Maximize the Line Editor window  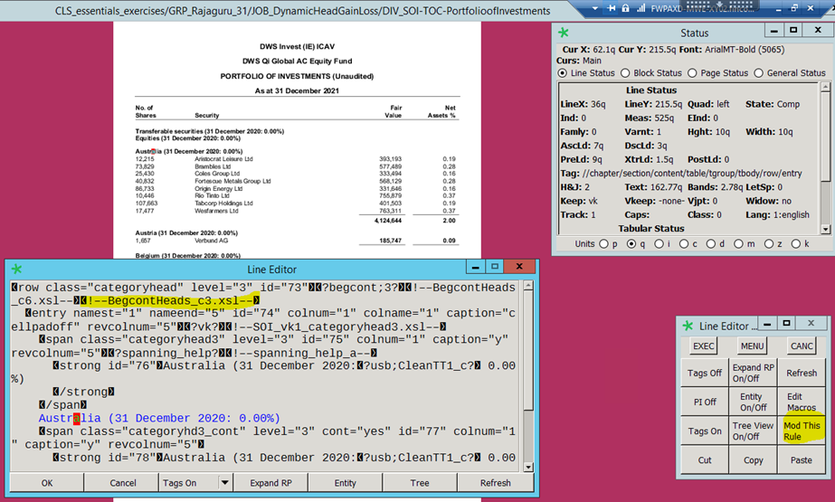pos(495,266)
